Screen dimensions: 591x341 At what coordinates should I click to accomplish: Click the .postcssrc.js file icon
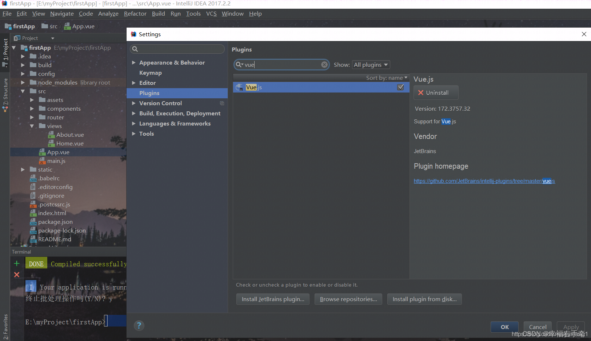(x=33, y=204)
